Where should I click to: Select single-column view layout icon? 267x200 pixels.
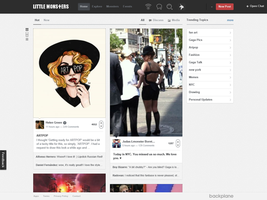point(27,34)
